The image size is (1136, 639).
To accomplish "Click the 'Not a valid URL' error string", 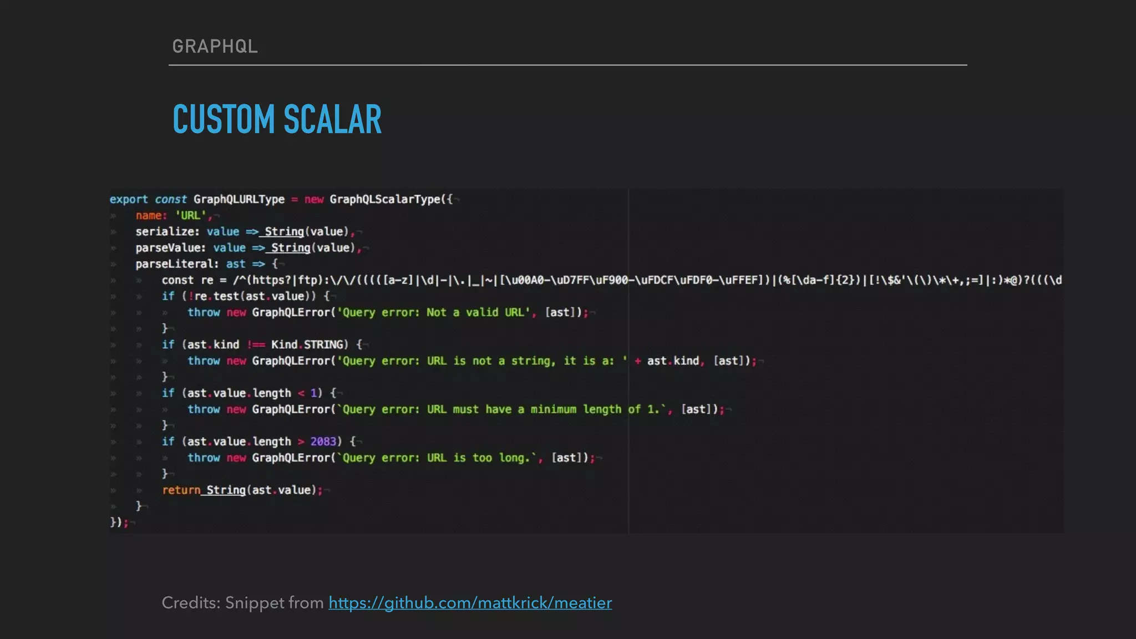I will (434, 312).
